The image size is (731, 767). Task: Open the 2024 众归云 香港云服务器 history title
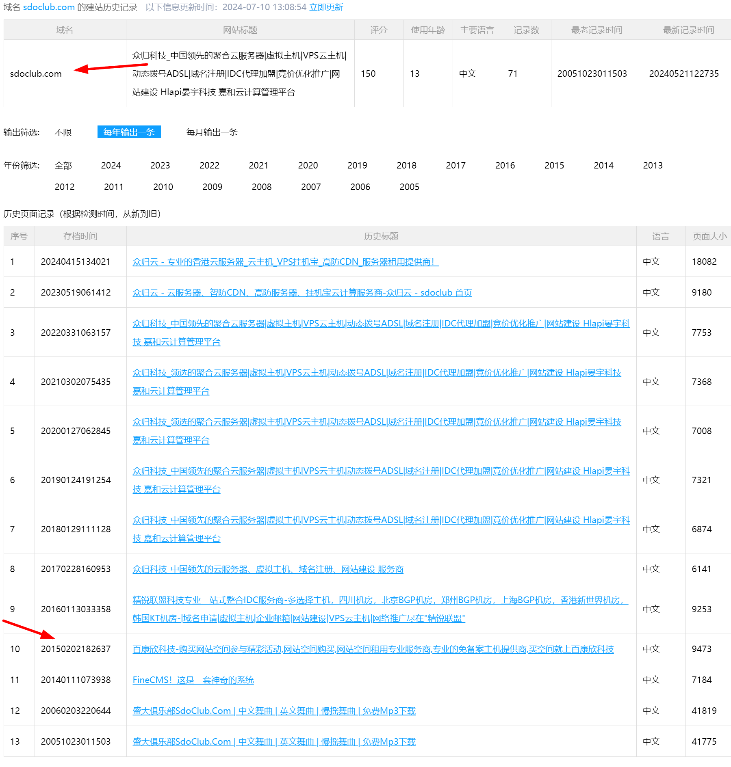286,262
